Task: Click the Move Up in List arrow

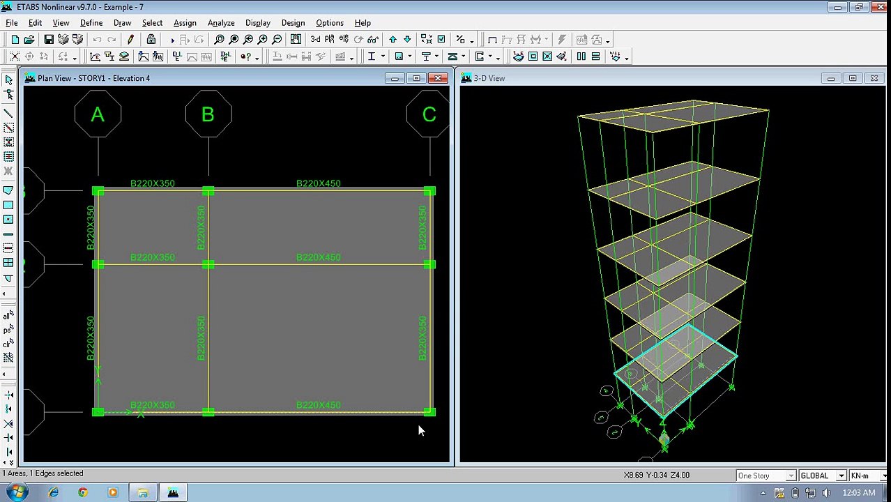Action: tap(393, 40)
